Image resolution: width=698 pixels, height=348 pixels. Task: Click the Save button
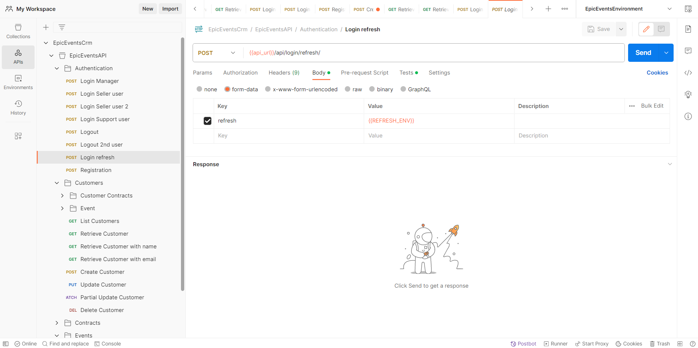[599, 29]
